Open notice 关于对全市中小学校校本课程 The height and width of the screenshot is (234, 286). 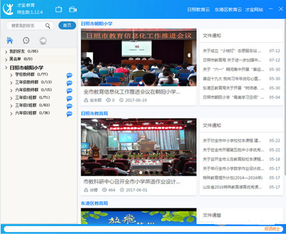click(232, 141)
